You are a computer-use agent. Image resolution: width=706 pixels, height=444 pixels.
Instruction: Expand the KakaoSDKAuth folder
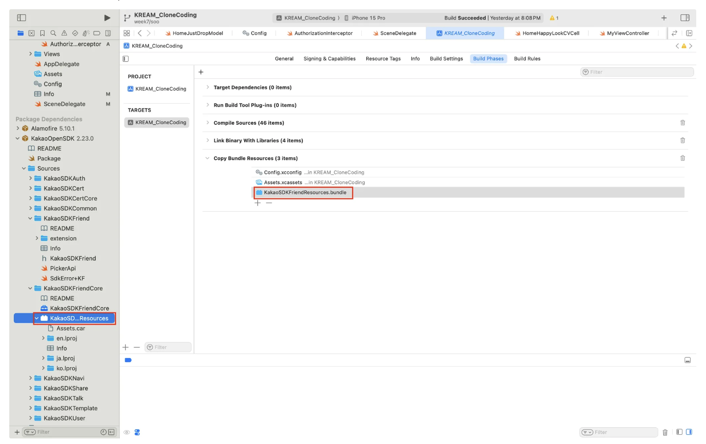point(31,178)
